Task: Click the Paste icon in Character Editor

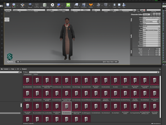Action: pyautogui.click(x=157, y=14)
